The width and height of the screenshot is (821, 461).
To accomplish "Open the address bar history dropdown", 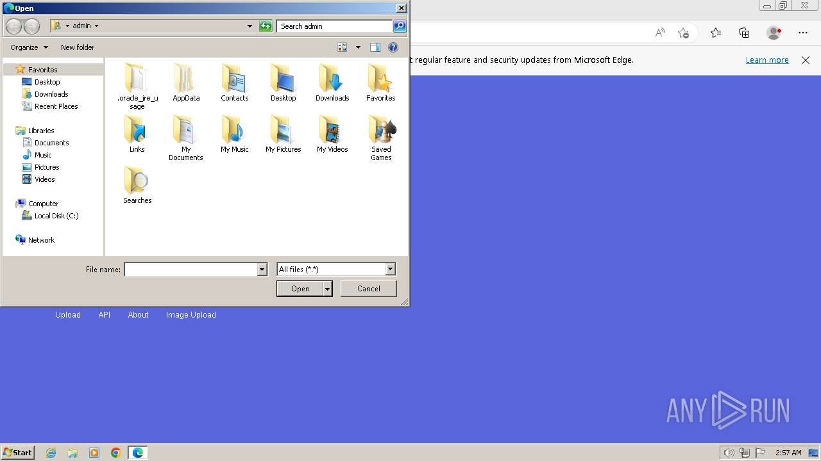I will tap(250, 26).
